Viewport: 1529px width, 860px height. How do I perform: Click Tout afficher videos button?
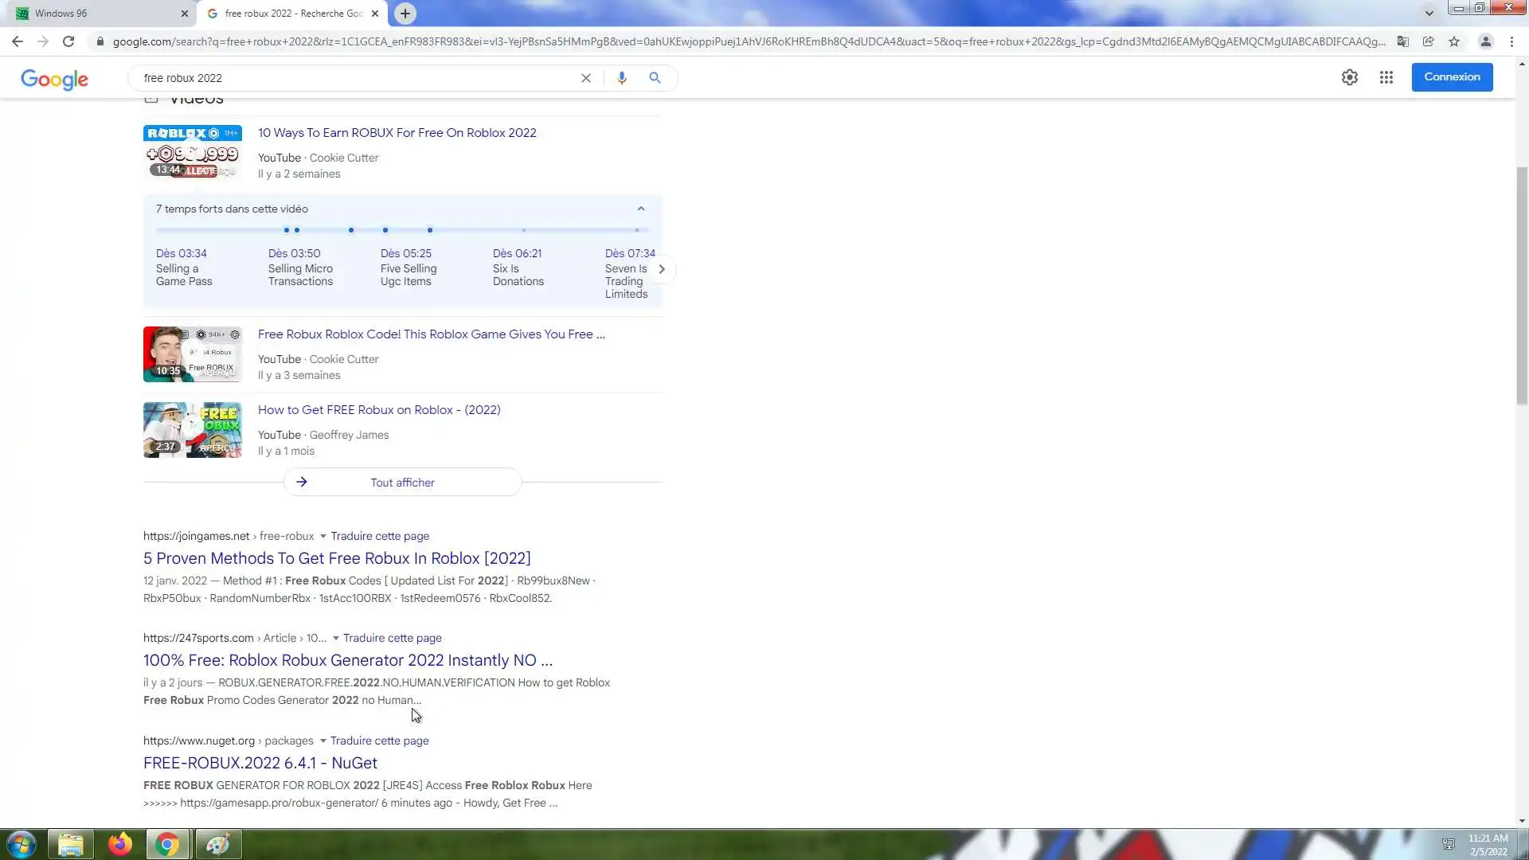click(402, 483)
